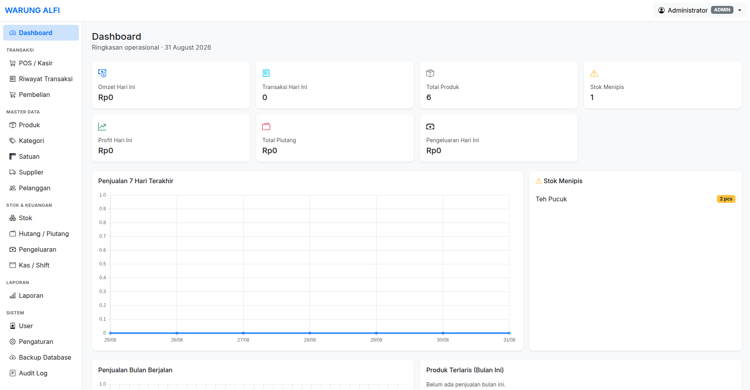750x390 pixels.
Task: Click the WARUNG ALFI brand link
Action: coord(32,10)
